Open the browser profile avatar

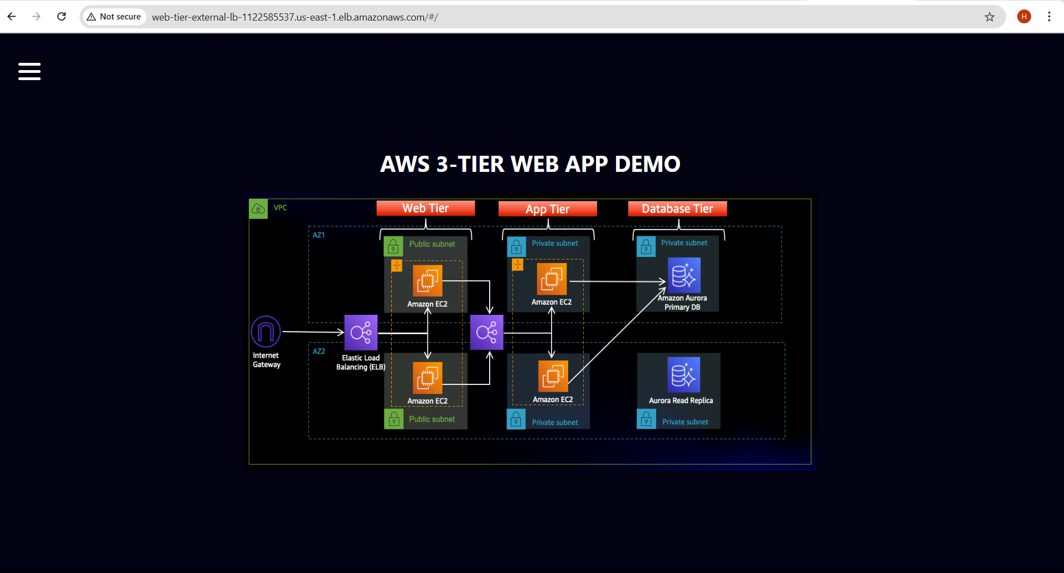click(x=1024, y=17)
